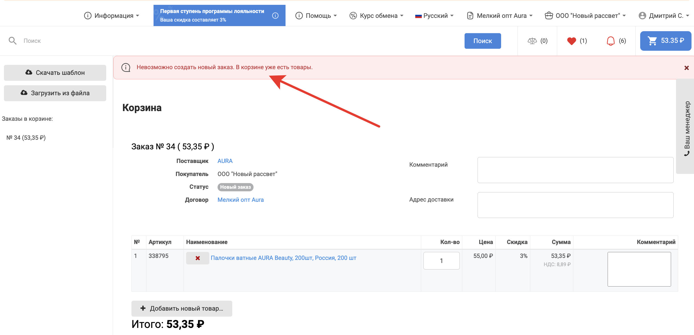
Task: Select order № 34 in sidebar
Action: point(26,138)
